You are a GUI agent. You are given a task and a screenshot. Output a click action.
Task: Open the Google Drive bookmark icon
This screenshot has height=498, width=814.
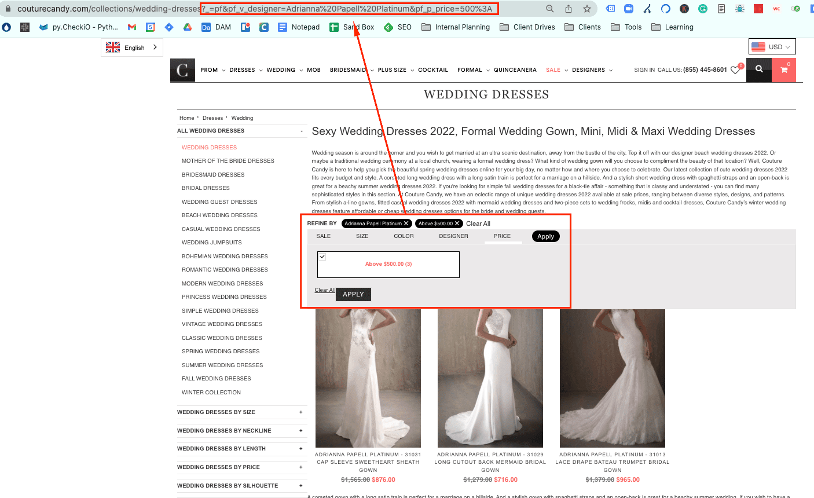pyautogui.click(x=188, y=27)
